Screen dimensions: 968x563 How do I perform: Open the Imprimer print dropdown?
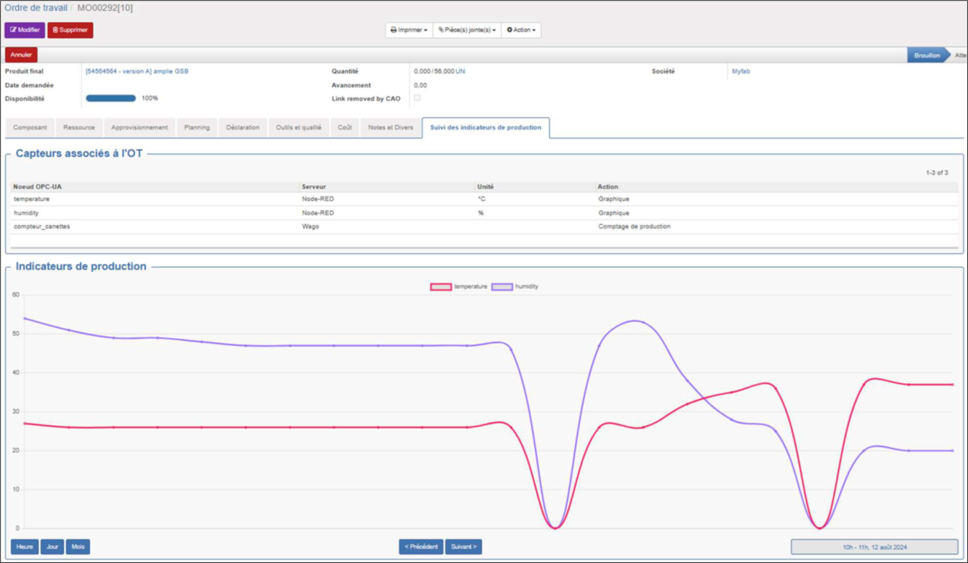point(409,30)
